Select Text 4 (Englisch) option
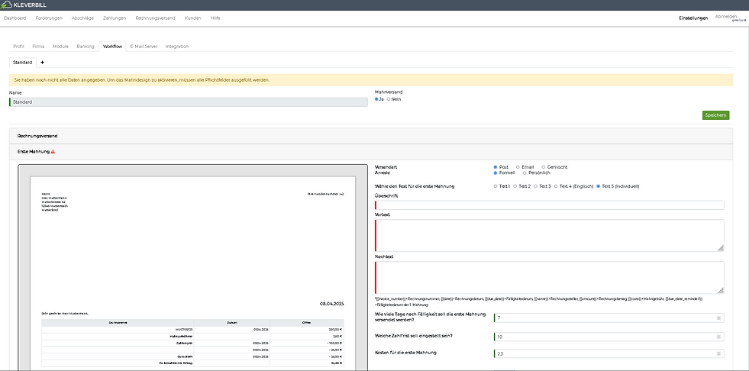 [556, 186]
